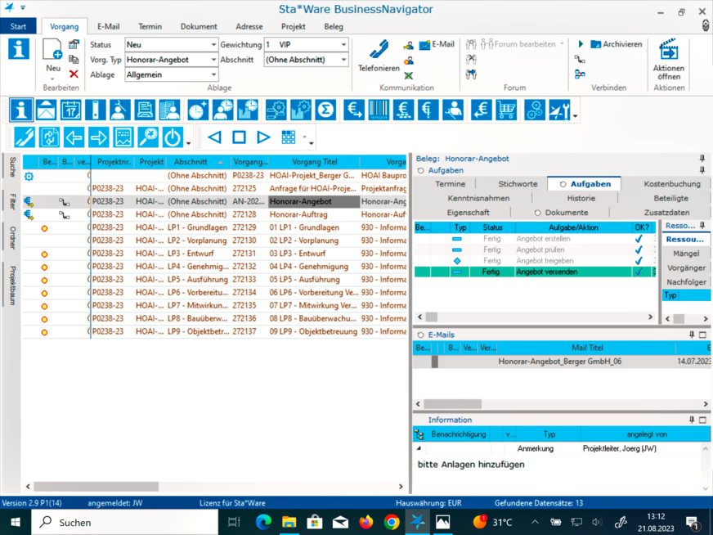
Task: Toggle OK checkmark for Angebot freigeben
Action: pos(639,261)
